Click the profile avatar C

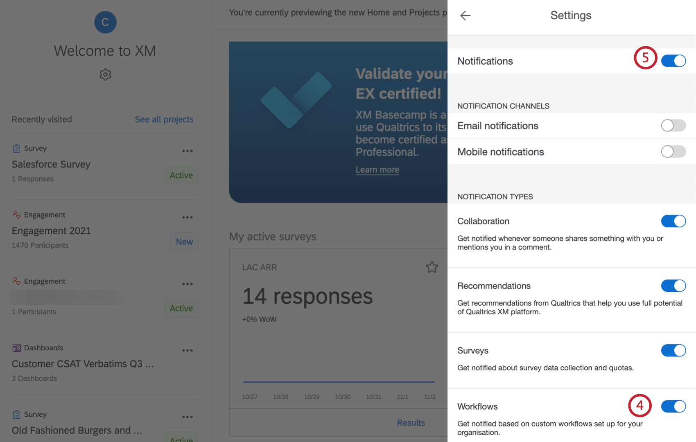[x=105, y=22]
